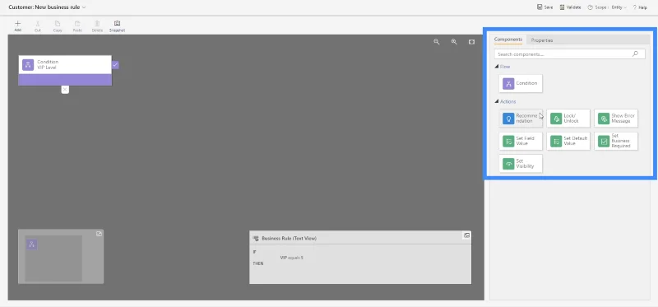Click the X connector below Condition node
658x307 pixels.
point(65,90)
